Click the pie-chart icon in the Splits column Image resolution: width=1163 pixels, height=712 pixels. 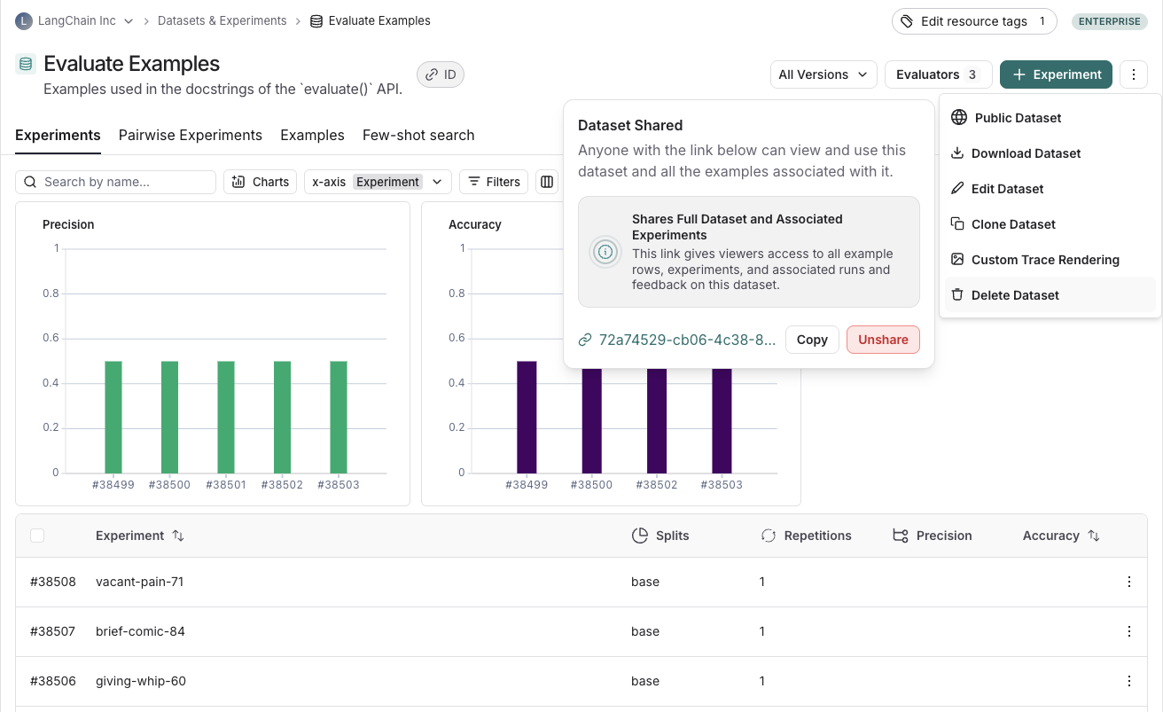(639, 535)
